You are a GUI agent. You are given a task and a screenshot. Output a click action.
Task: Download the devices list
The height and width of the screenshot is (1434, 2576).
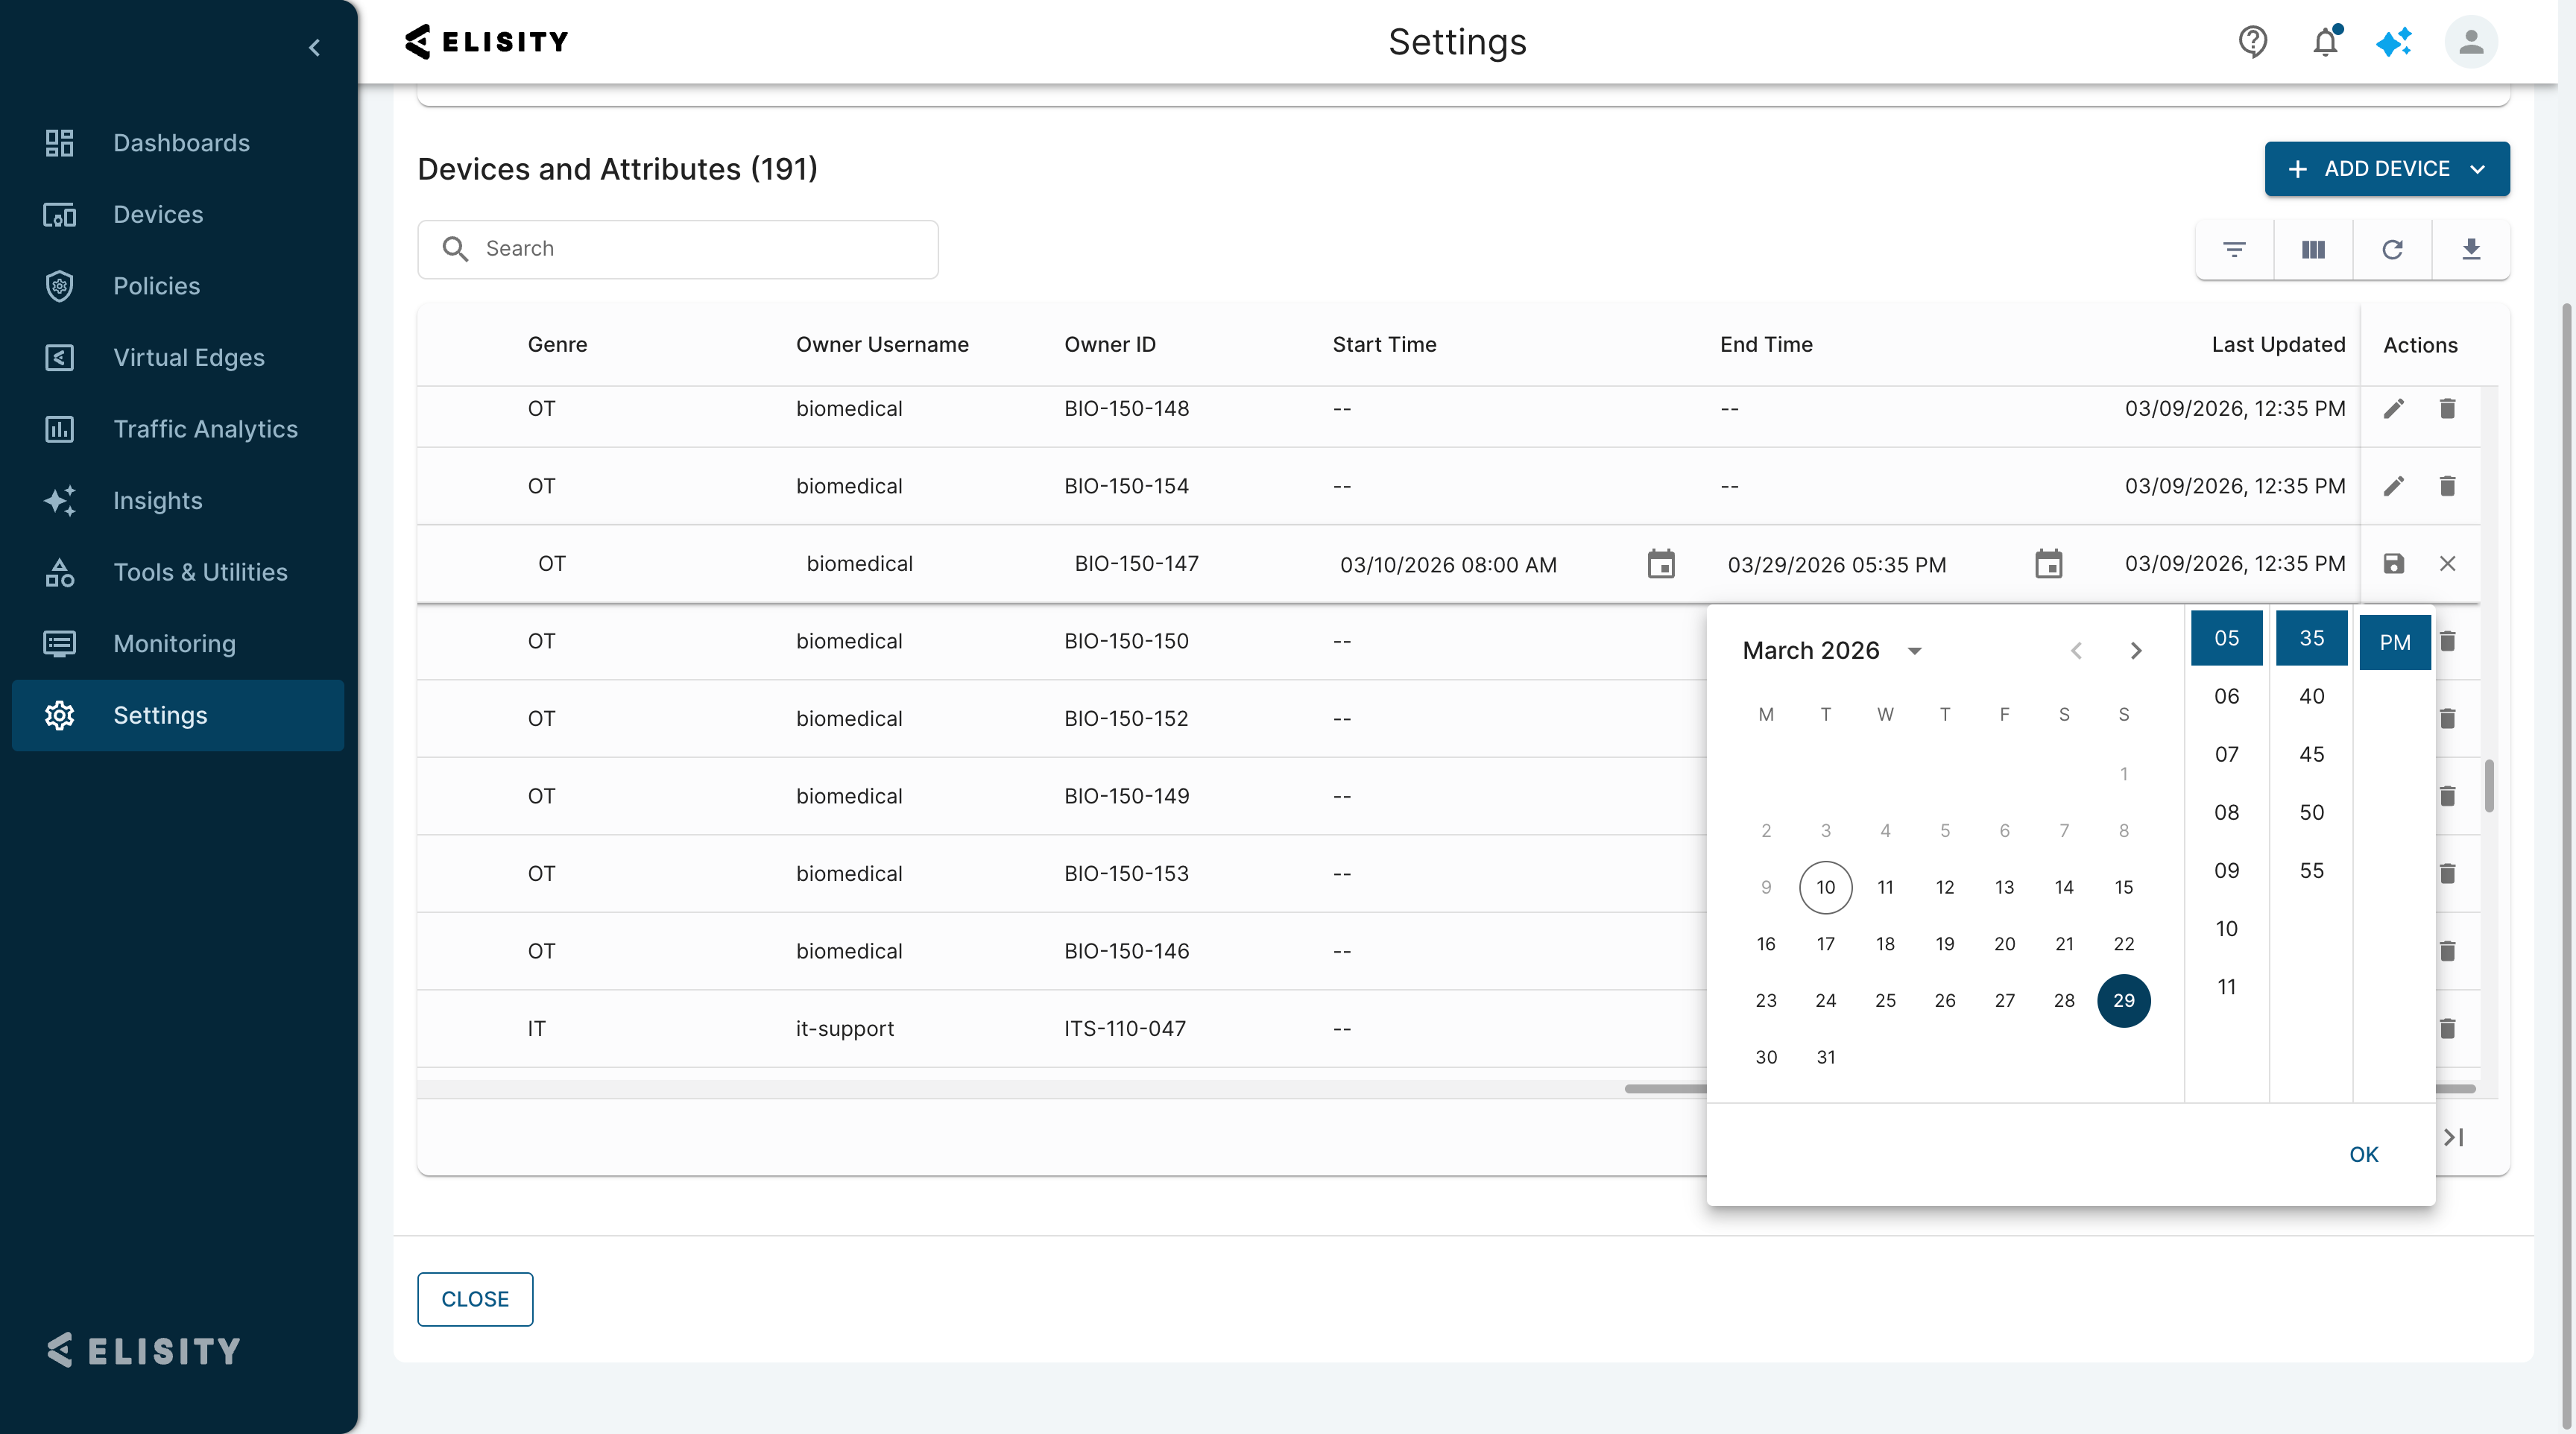pos(2471,249)
